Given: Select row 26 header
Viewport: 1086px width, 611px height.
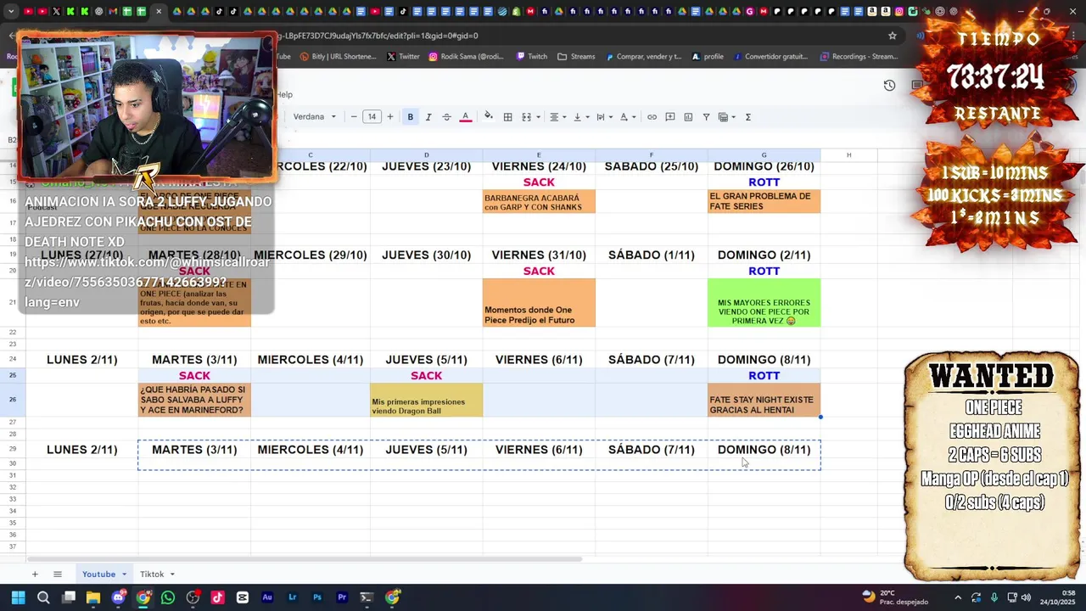Looking at the screenshot, I should 13,400.
